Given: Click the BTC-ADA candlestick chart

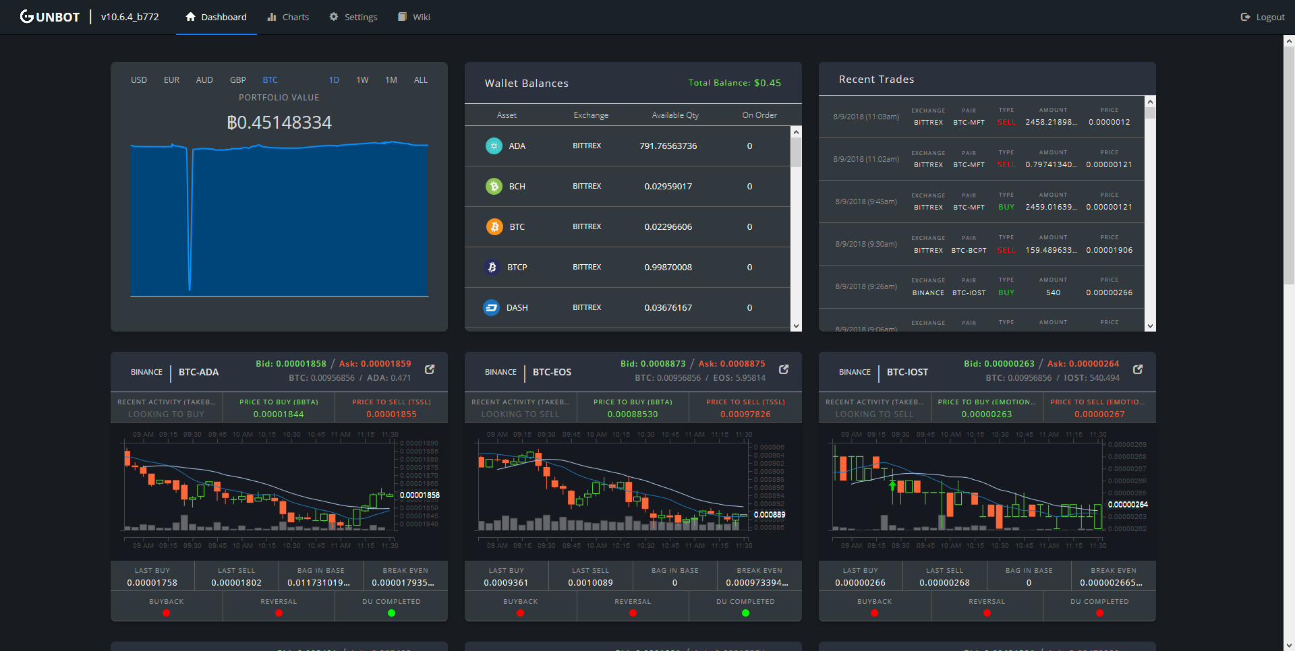Looking at the screenshot, I should 279,491.
